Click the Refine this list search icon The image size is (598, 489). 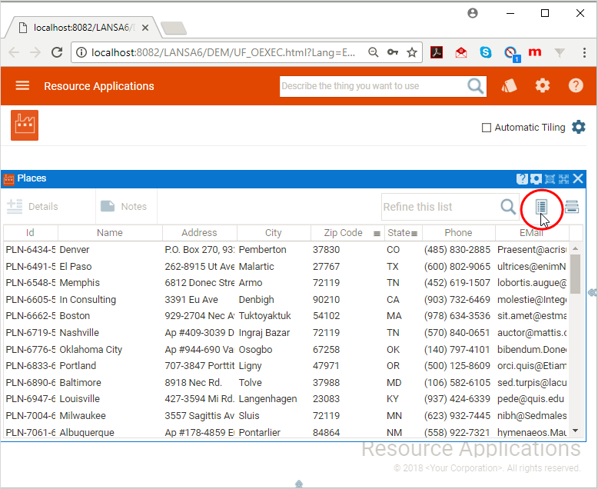[508, 207]
